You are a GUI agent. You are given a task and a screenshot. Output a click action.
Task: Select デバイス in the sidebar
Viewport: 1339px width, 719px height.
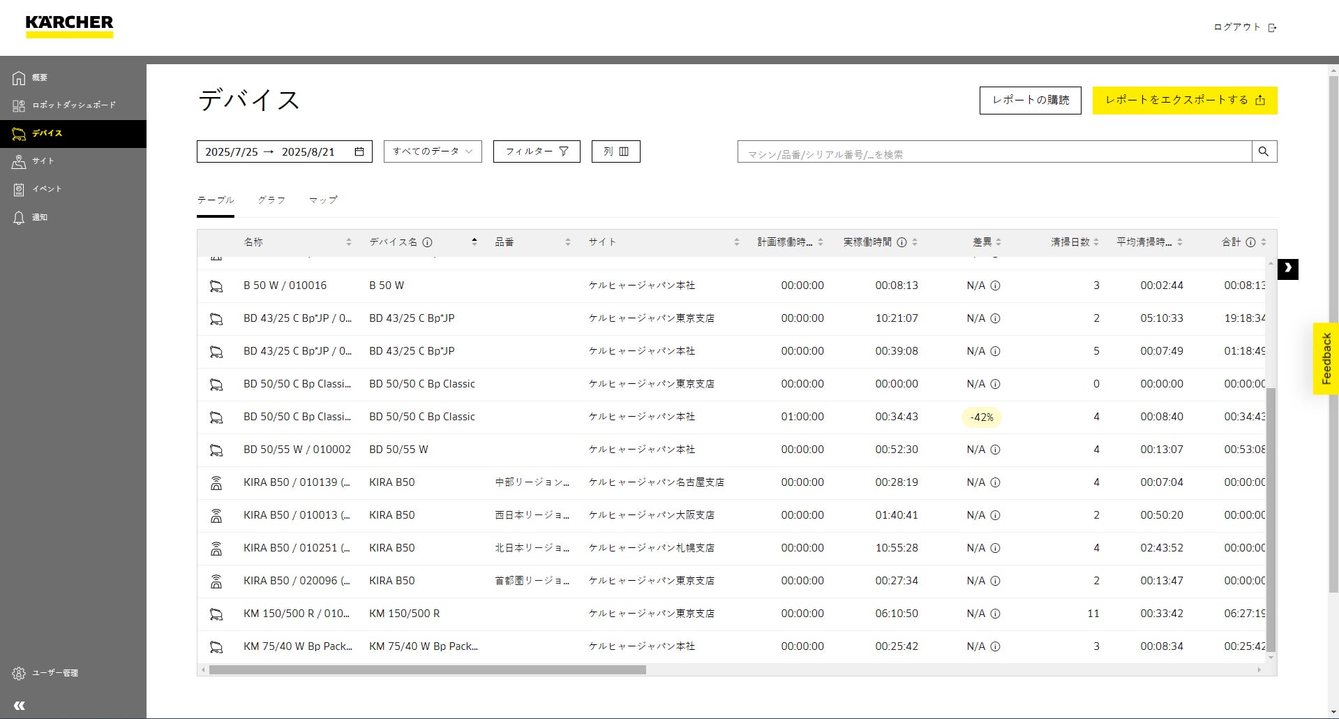pyautogui.click(x=73, y=133)
